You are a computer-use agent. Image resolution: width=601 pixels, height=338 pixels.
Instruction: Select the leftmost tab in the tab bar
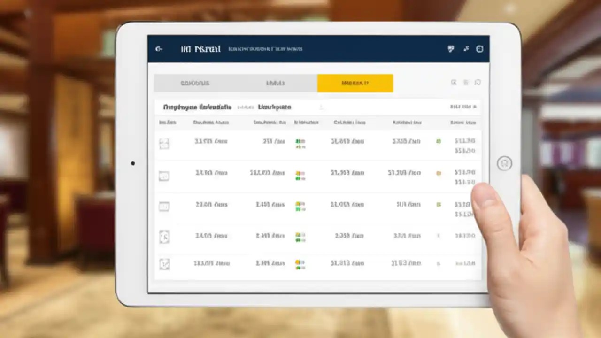click(195, 83)
